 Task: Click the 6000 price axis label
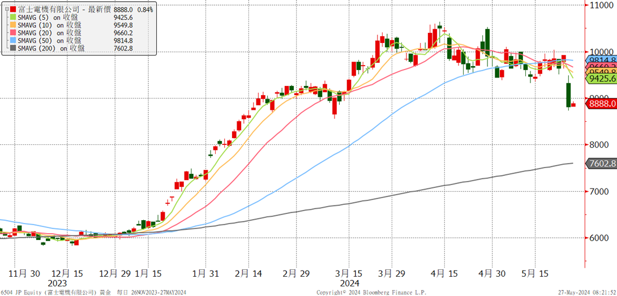(x=599, y=238)
